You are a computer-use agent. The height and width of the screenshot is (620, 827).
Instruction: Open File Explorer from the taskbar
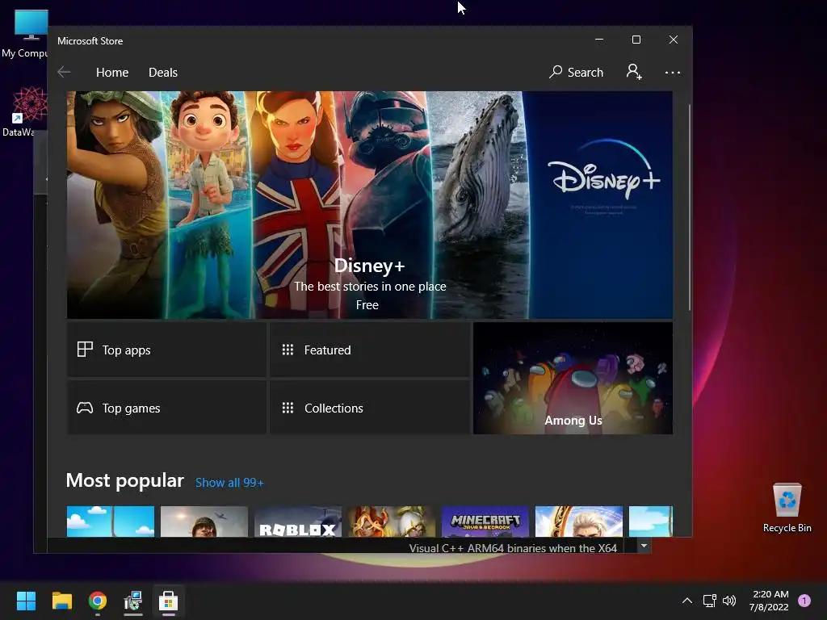pyautogui.click(x=61, y=601)
